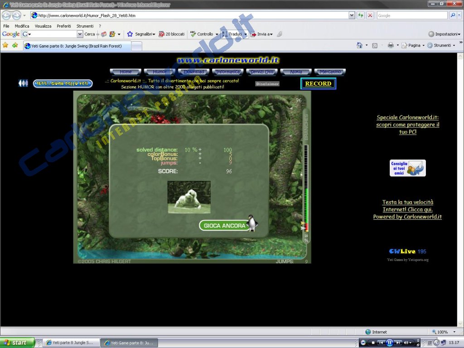Viewport: 464px width, 348px height.
Task: Click the Servizi Utili navigation button
Action: pyautogui.click(x=262, y=72)
